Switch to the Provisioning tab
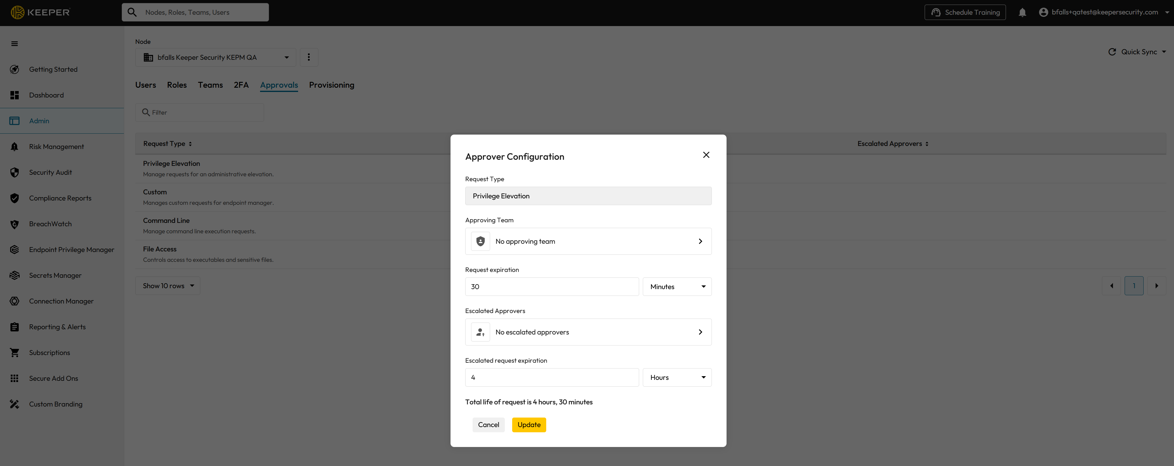The image size is (1174, 466). (331, 85)
